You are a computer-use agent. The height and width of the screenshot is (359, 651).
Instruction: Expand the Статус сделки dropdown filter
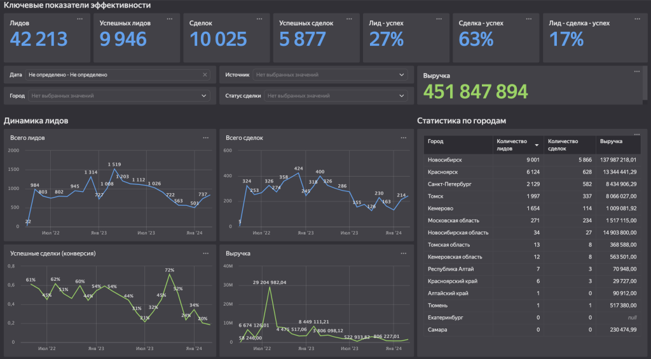tap(401, 96)
